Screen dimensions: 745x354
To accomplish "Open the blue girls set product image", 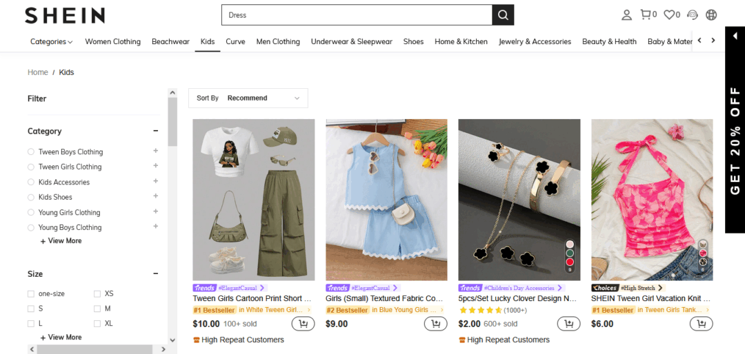I will click(386, 200).
